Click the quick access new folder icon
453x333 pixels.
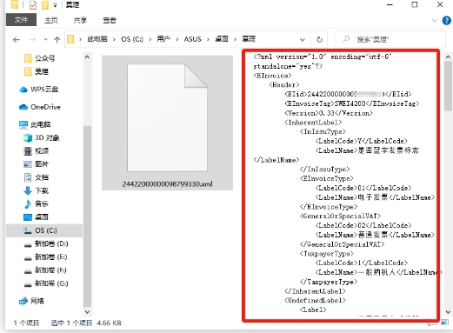click(45, 5)
